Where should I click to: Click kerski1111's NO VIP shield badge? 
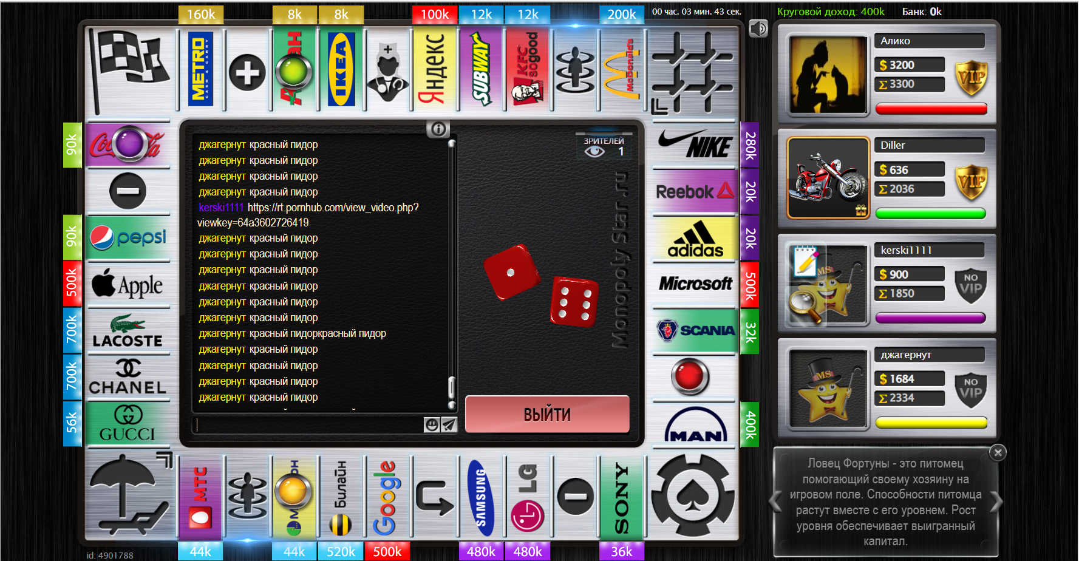pyautogui.click(x=971, y=286)
